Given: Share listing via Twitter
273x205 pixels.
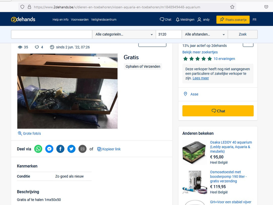Looking at the screenshot, I should click(71, 149).
